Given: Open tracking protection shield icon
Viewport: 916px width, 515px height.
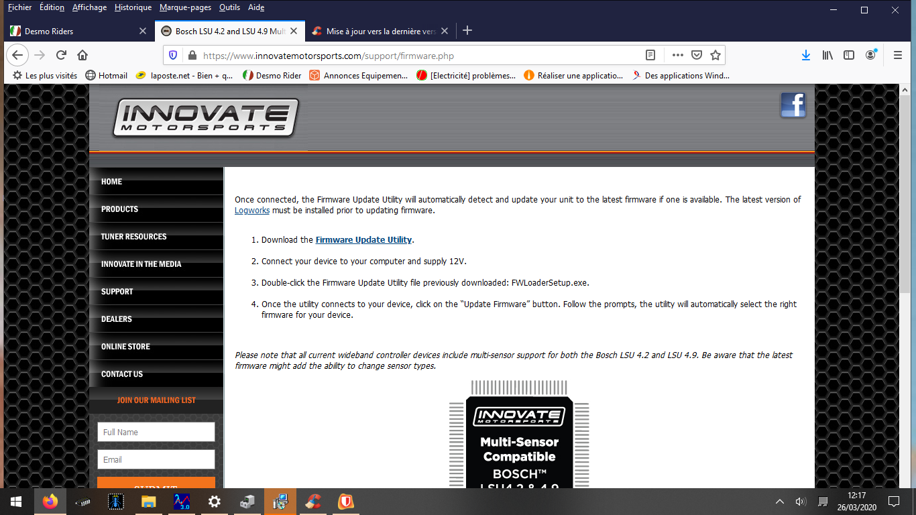Looking at the screenshot, I should click(x=173, y=56).
